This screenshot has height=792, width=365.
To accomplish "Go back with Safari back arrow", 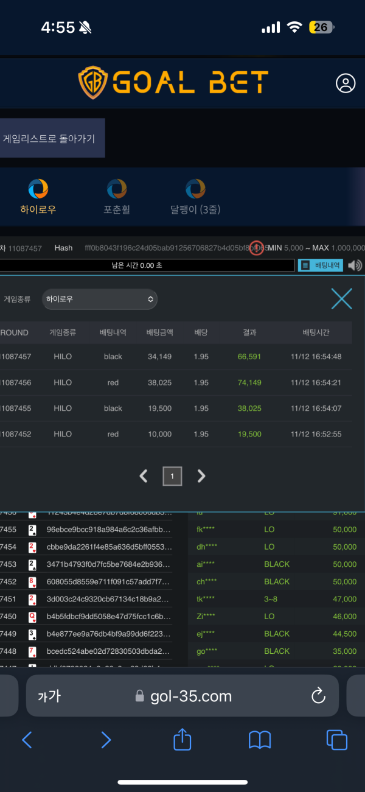I will (x=27, y=740).
